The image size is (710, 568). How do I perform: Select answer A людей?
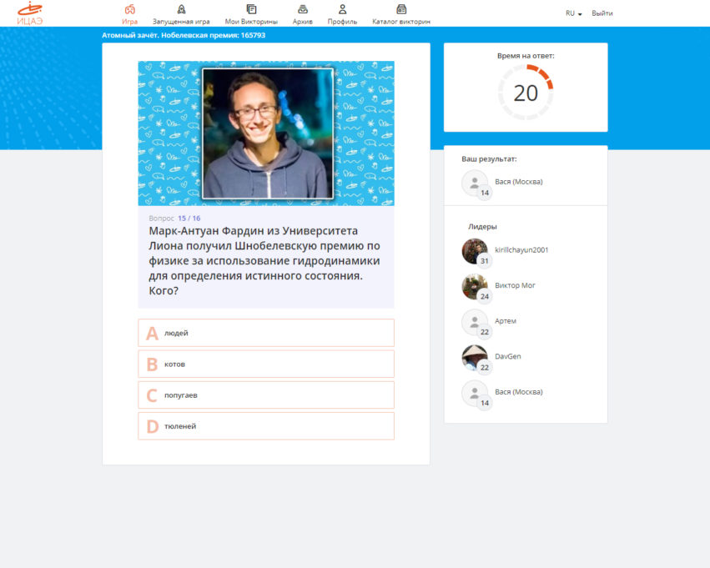point(265,333)
